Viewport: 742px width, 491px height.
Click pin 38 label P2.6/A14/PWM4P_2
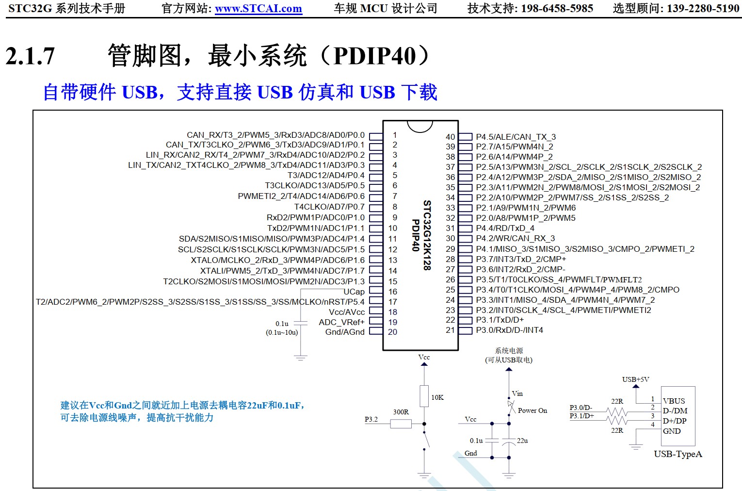point(515,157)
